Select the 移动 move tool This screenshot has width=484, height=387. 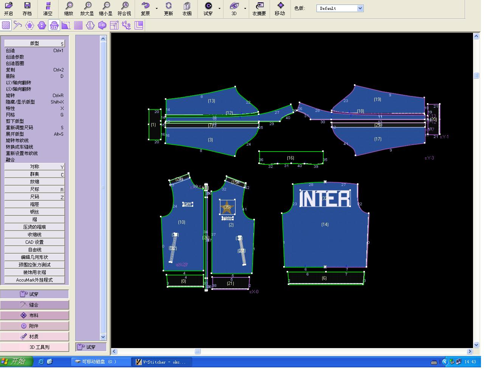(280, 9)
